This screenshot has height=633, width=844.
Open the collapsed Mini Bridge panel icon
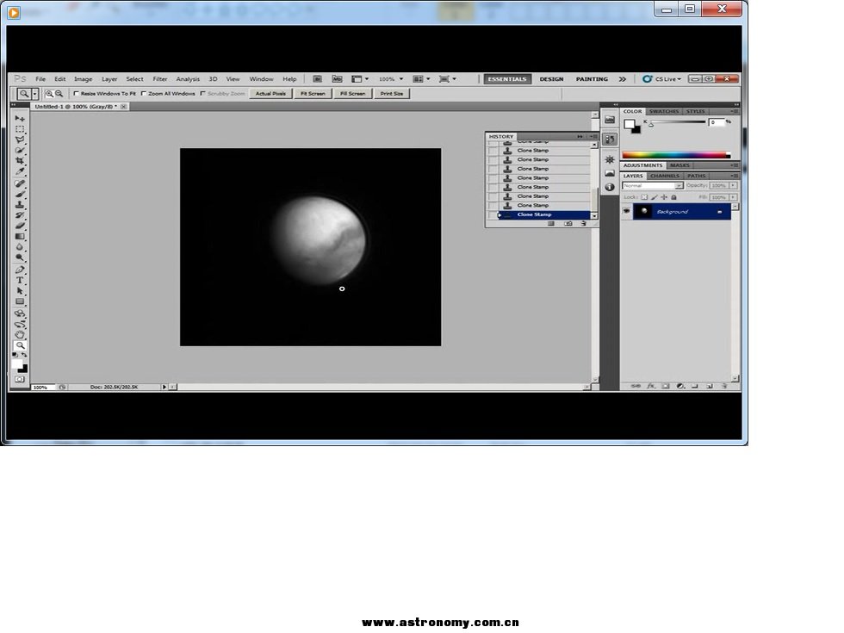click(610, 120)
